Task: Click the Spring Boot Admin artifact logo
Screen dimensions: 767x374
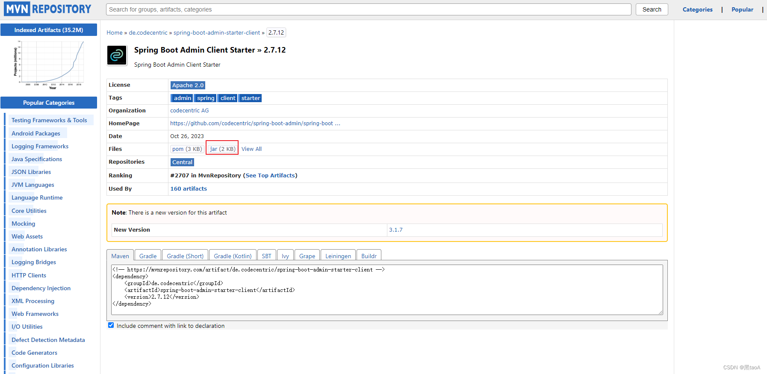Action: [x=117, y=55]
